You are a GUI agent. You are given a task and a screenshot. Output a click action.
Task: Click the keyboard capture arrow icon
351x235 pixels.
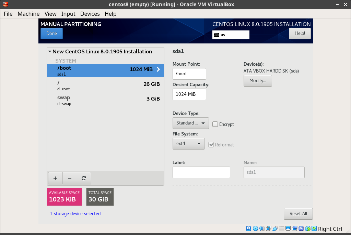coord(314,229)
